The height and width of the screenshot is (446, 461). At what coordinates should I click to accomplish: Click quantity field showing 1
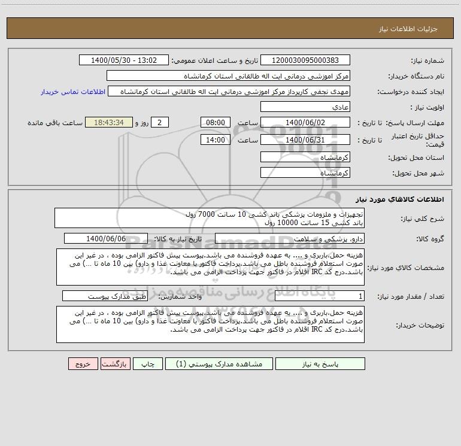point(320,296)
